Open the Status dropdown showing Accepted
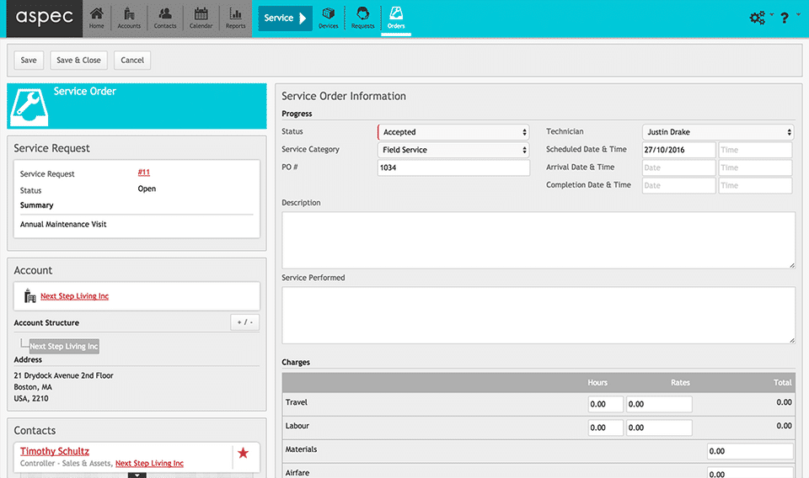Screen dimensions: 809x478 [453, 132]
